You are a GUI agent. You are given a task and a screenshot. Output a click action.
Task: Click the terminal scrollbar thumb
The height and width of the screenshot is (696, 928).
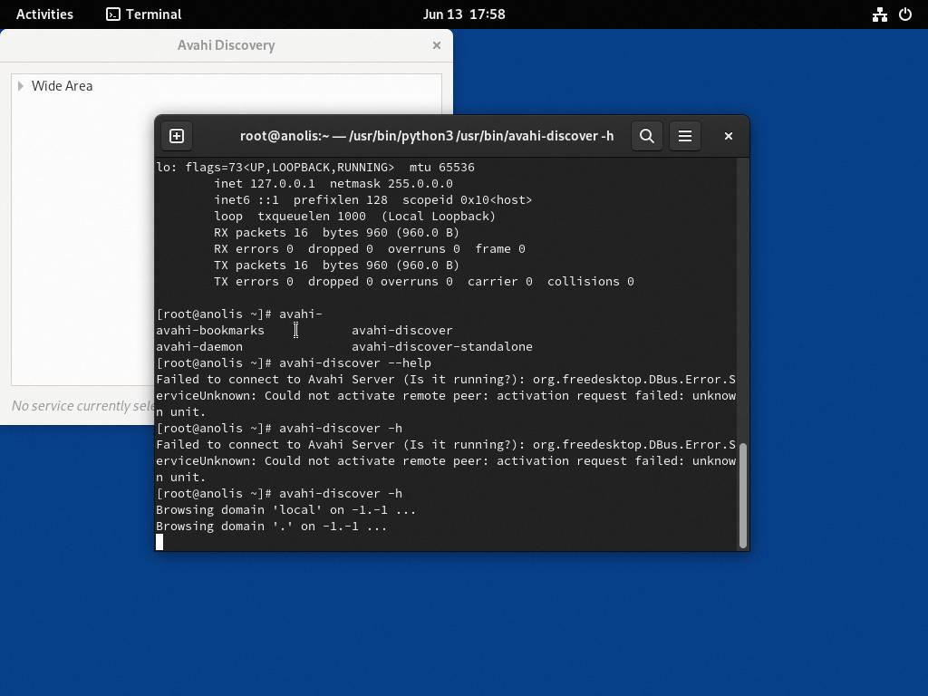click(x=743, y=496)
